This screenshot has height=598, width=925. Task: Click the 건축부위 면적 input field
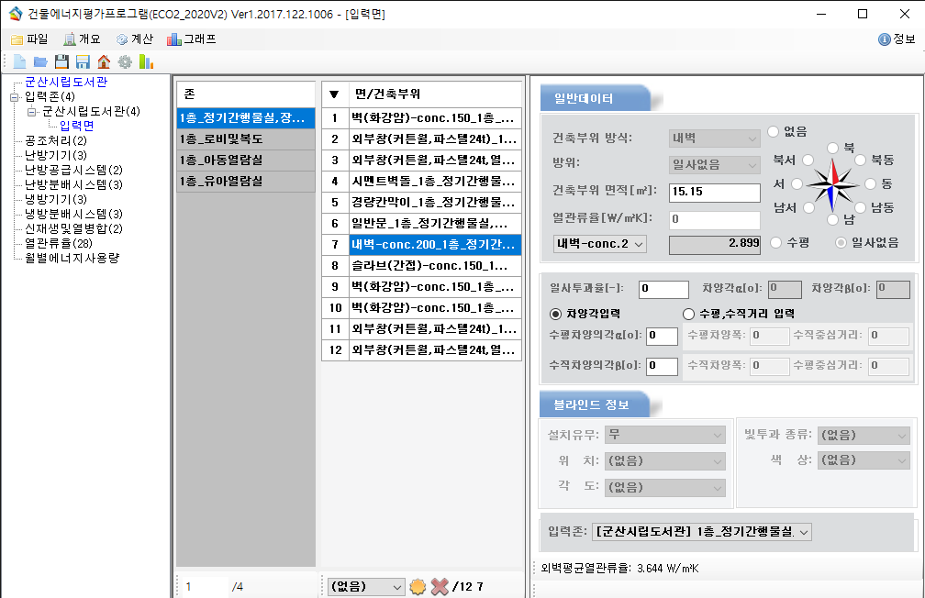[714, 193]
